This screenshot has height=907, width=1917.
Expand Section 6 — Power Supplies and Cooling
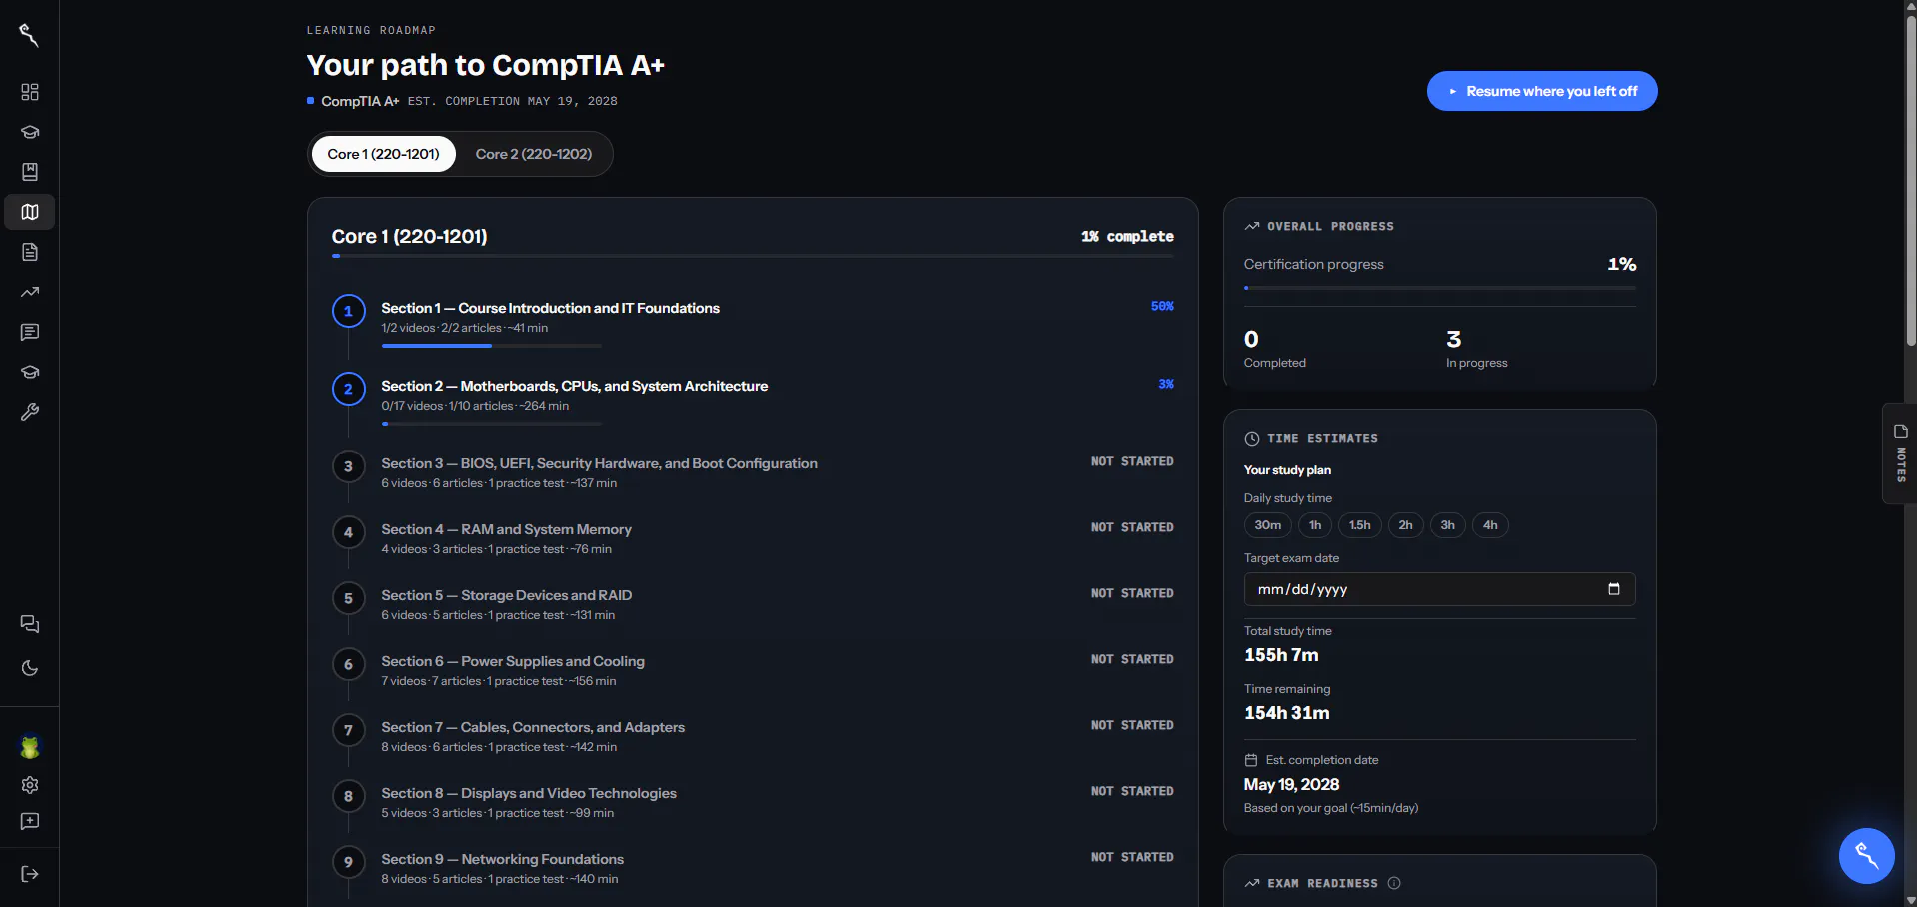(753, 670)
